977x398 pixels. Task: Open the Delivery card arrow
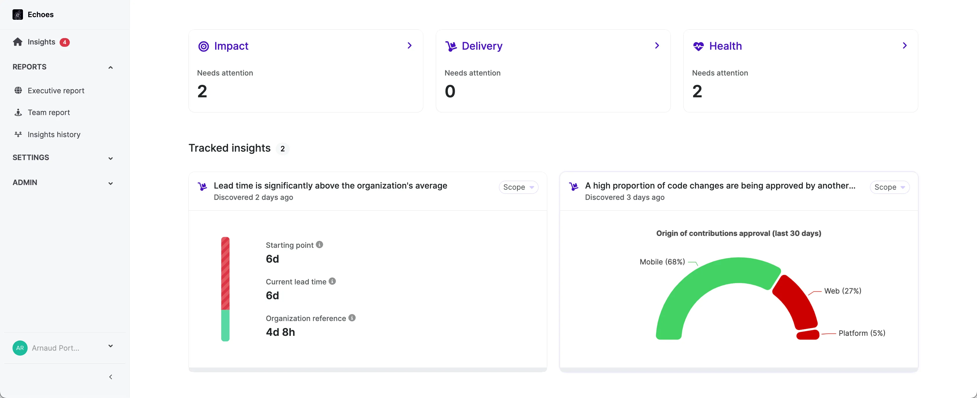[x=657, y=46]
